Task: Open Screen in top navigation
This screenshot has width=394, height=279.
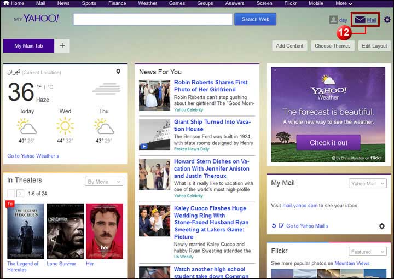Action: (264, 3)
